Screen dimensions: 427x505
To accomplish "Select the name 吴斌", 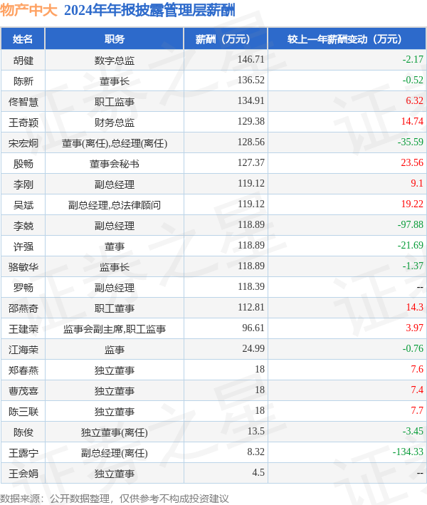I will click(x=23, y=204).
